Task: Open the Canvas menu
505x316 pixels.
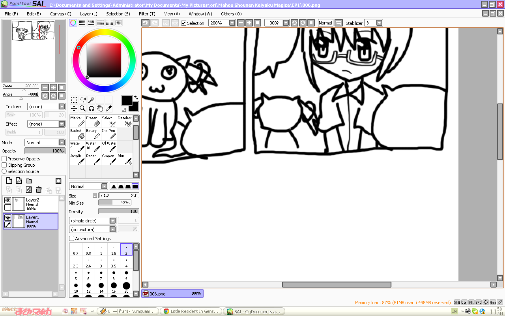Action: [x=60, y=14]
